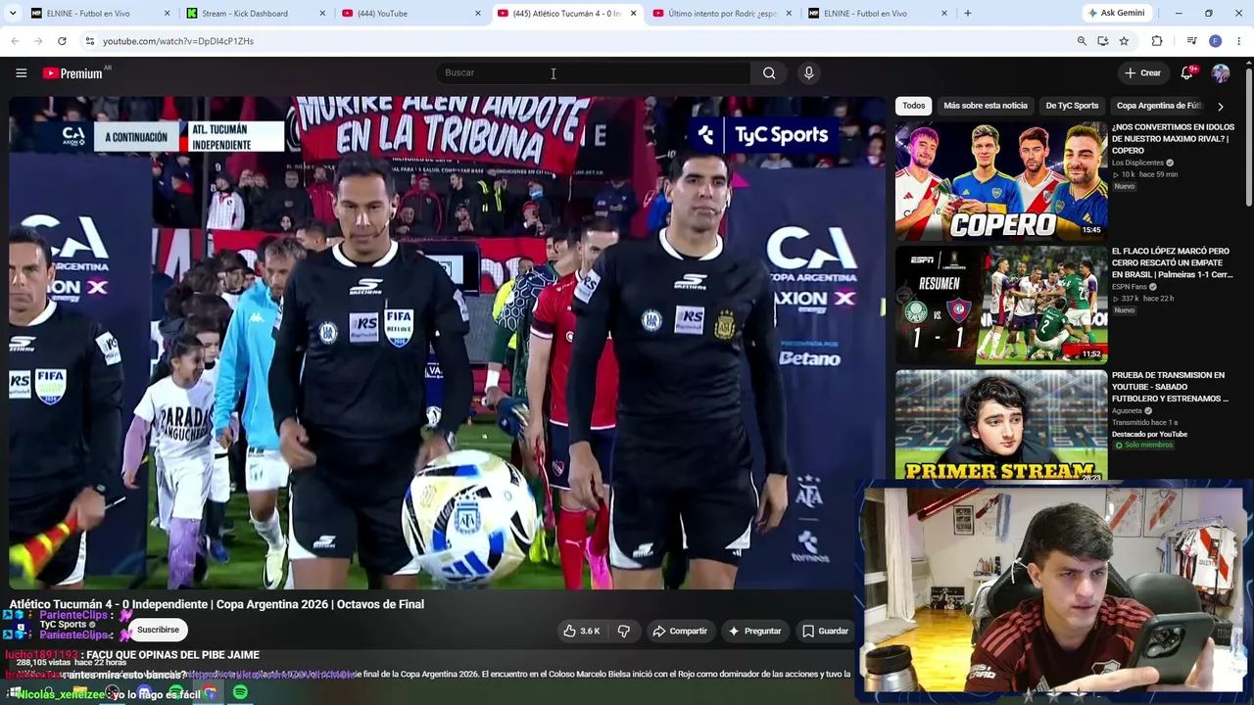1254x705 pixels.
Task: Open Chrome three-dot menu
Action: click(1239, 41)
